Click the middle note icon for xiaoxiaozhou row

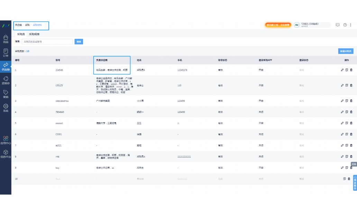[347, 101]
